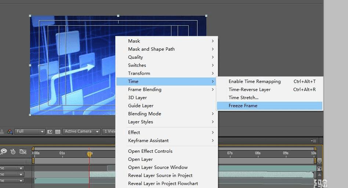Toggle the transparency grid checkerboard icon
The height and width of the screenshot is (188, 348).
(x=58, y=131)
